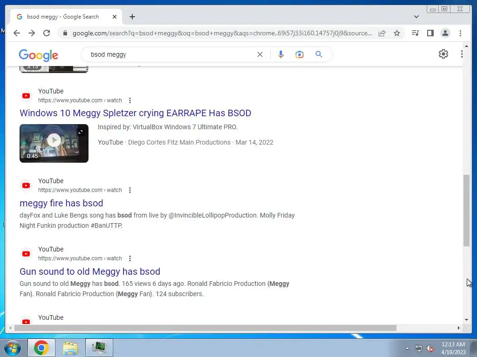This screenshot has height=357, width=477.
Task: Click youtube.com › watch URL of meggy fire
Action: click(80, 190)
